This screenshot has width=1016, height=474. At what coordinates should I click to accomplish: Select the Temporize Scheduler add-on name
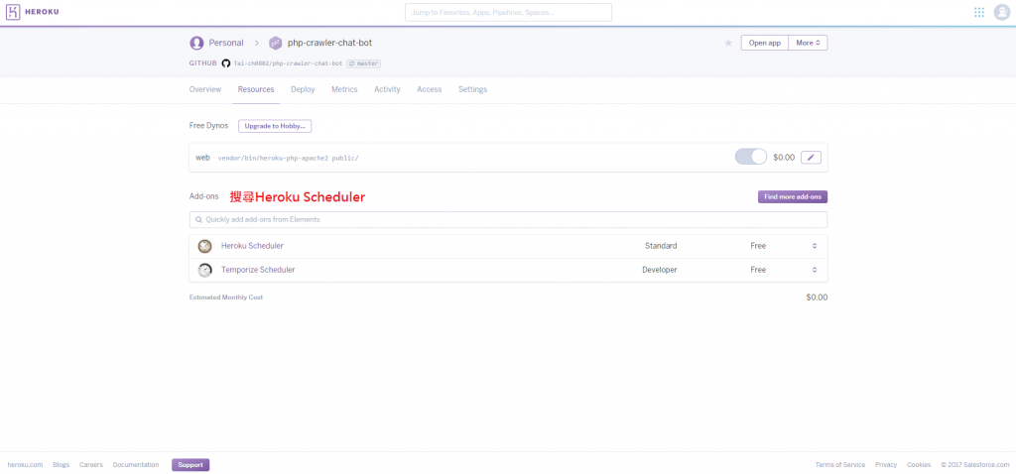click(258, 270)
